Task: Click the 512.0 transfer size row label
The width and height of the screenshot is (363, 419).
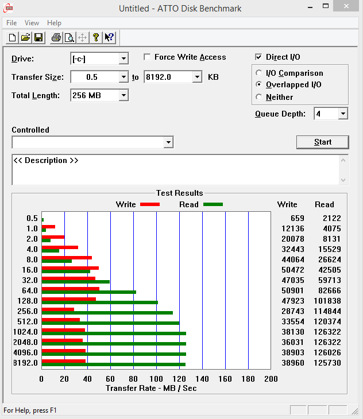Action: point(28,321)
